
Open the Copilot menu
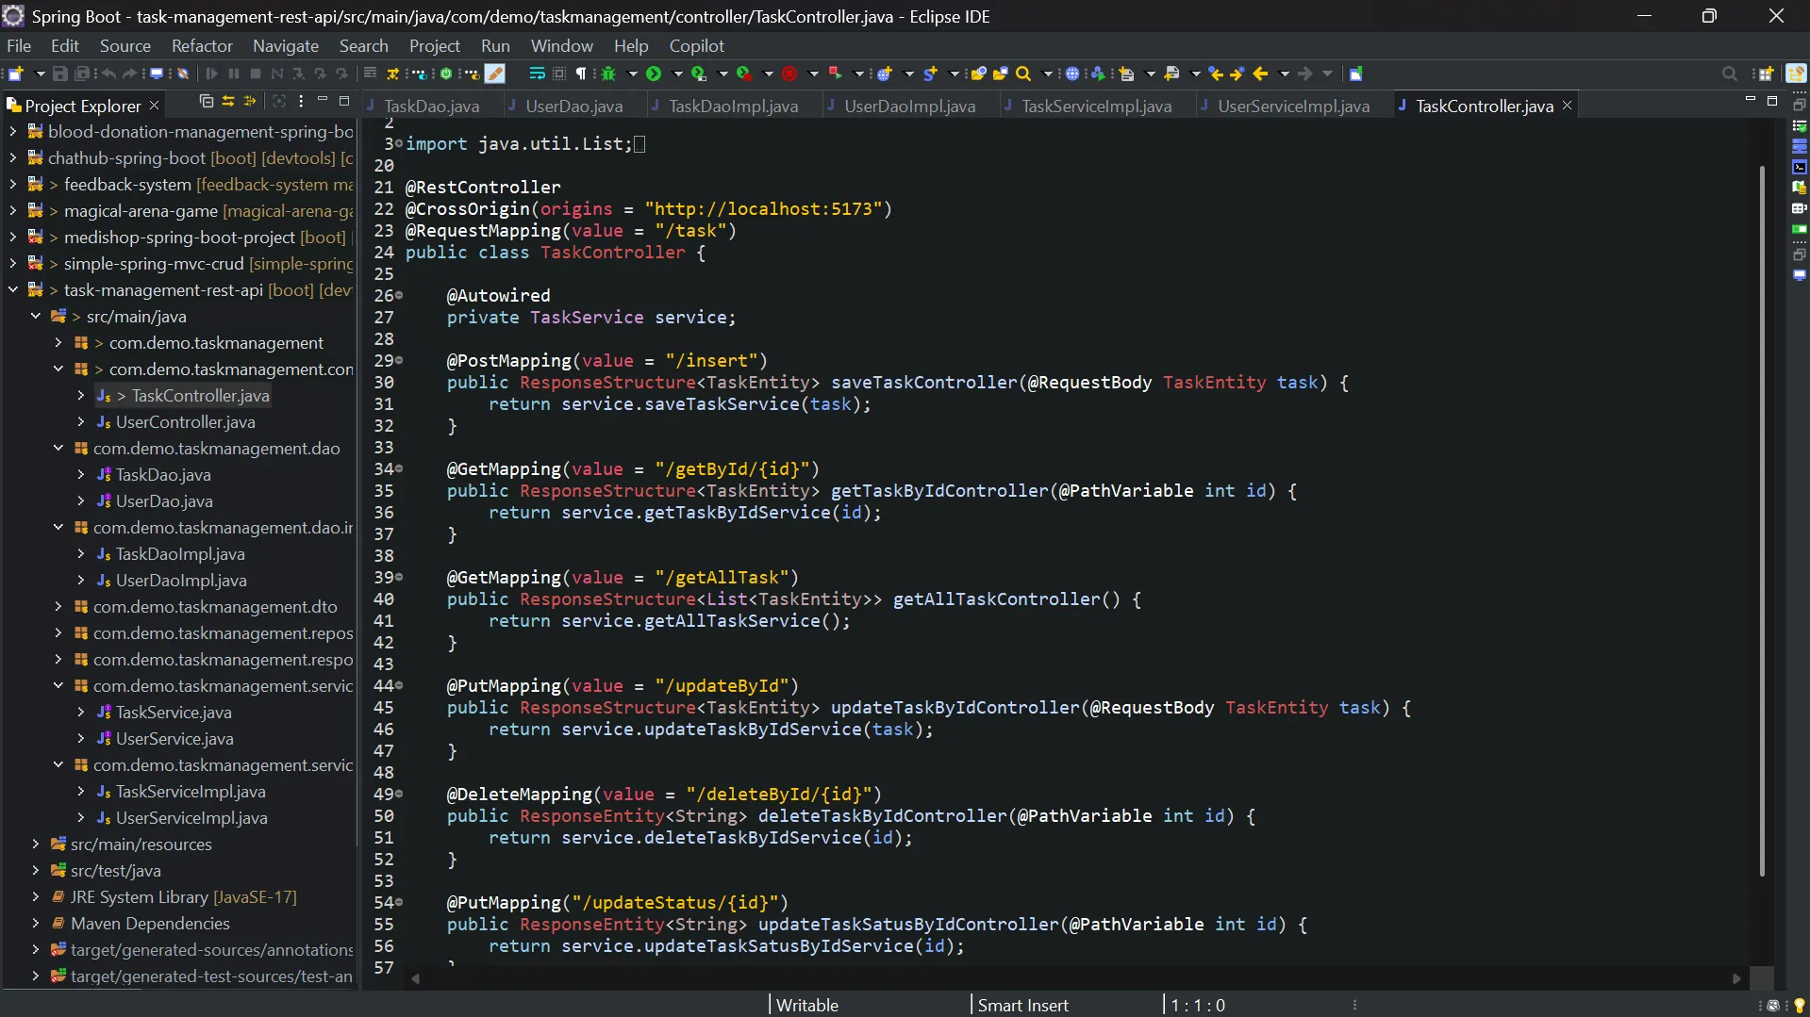pyautogui.click(x=697, y=46)
